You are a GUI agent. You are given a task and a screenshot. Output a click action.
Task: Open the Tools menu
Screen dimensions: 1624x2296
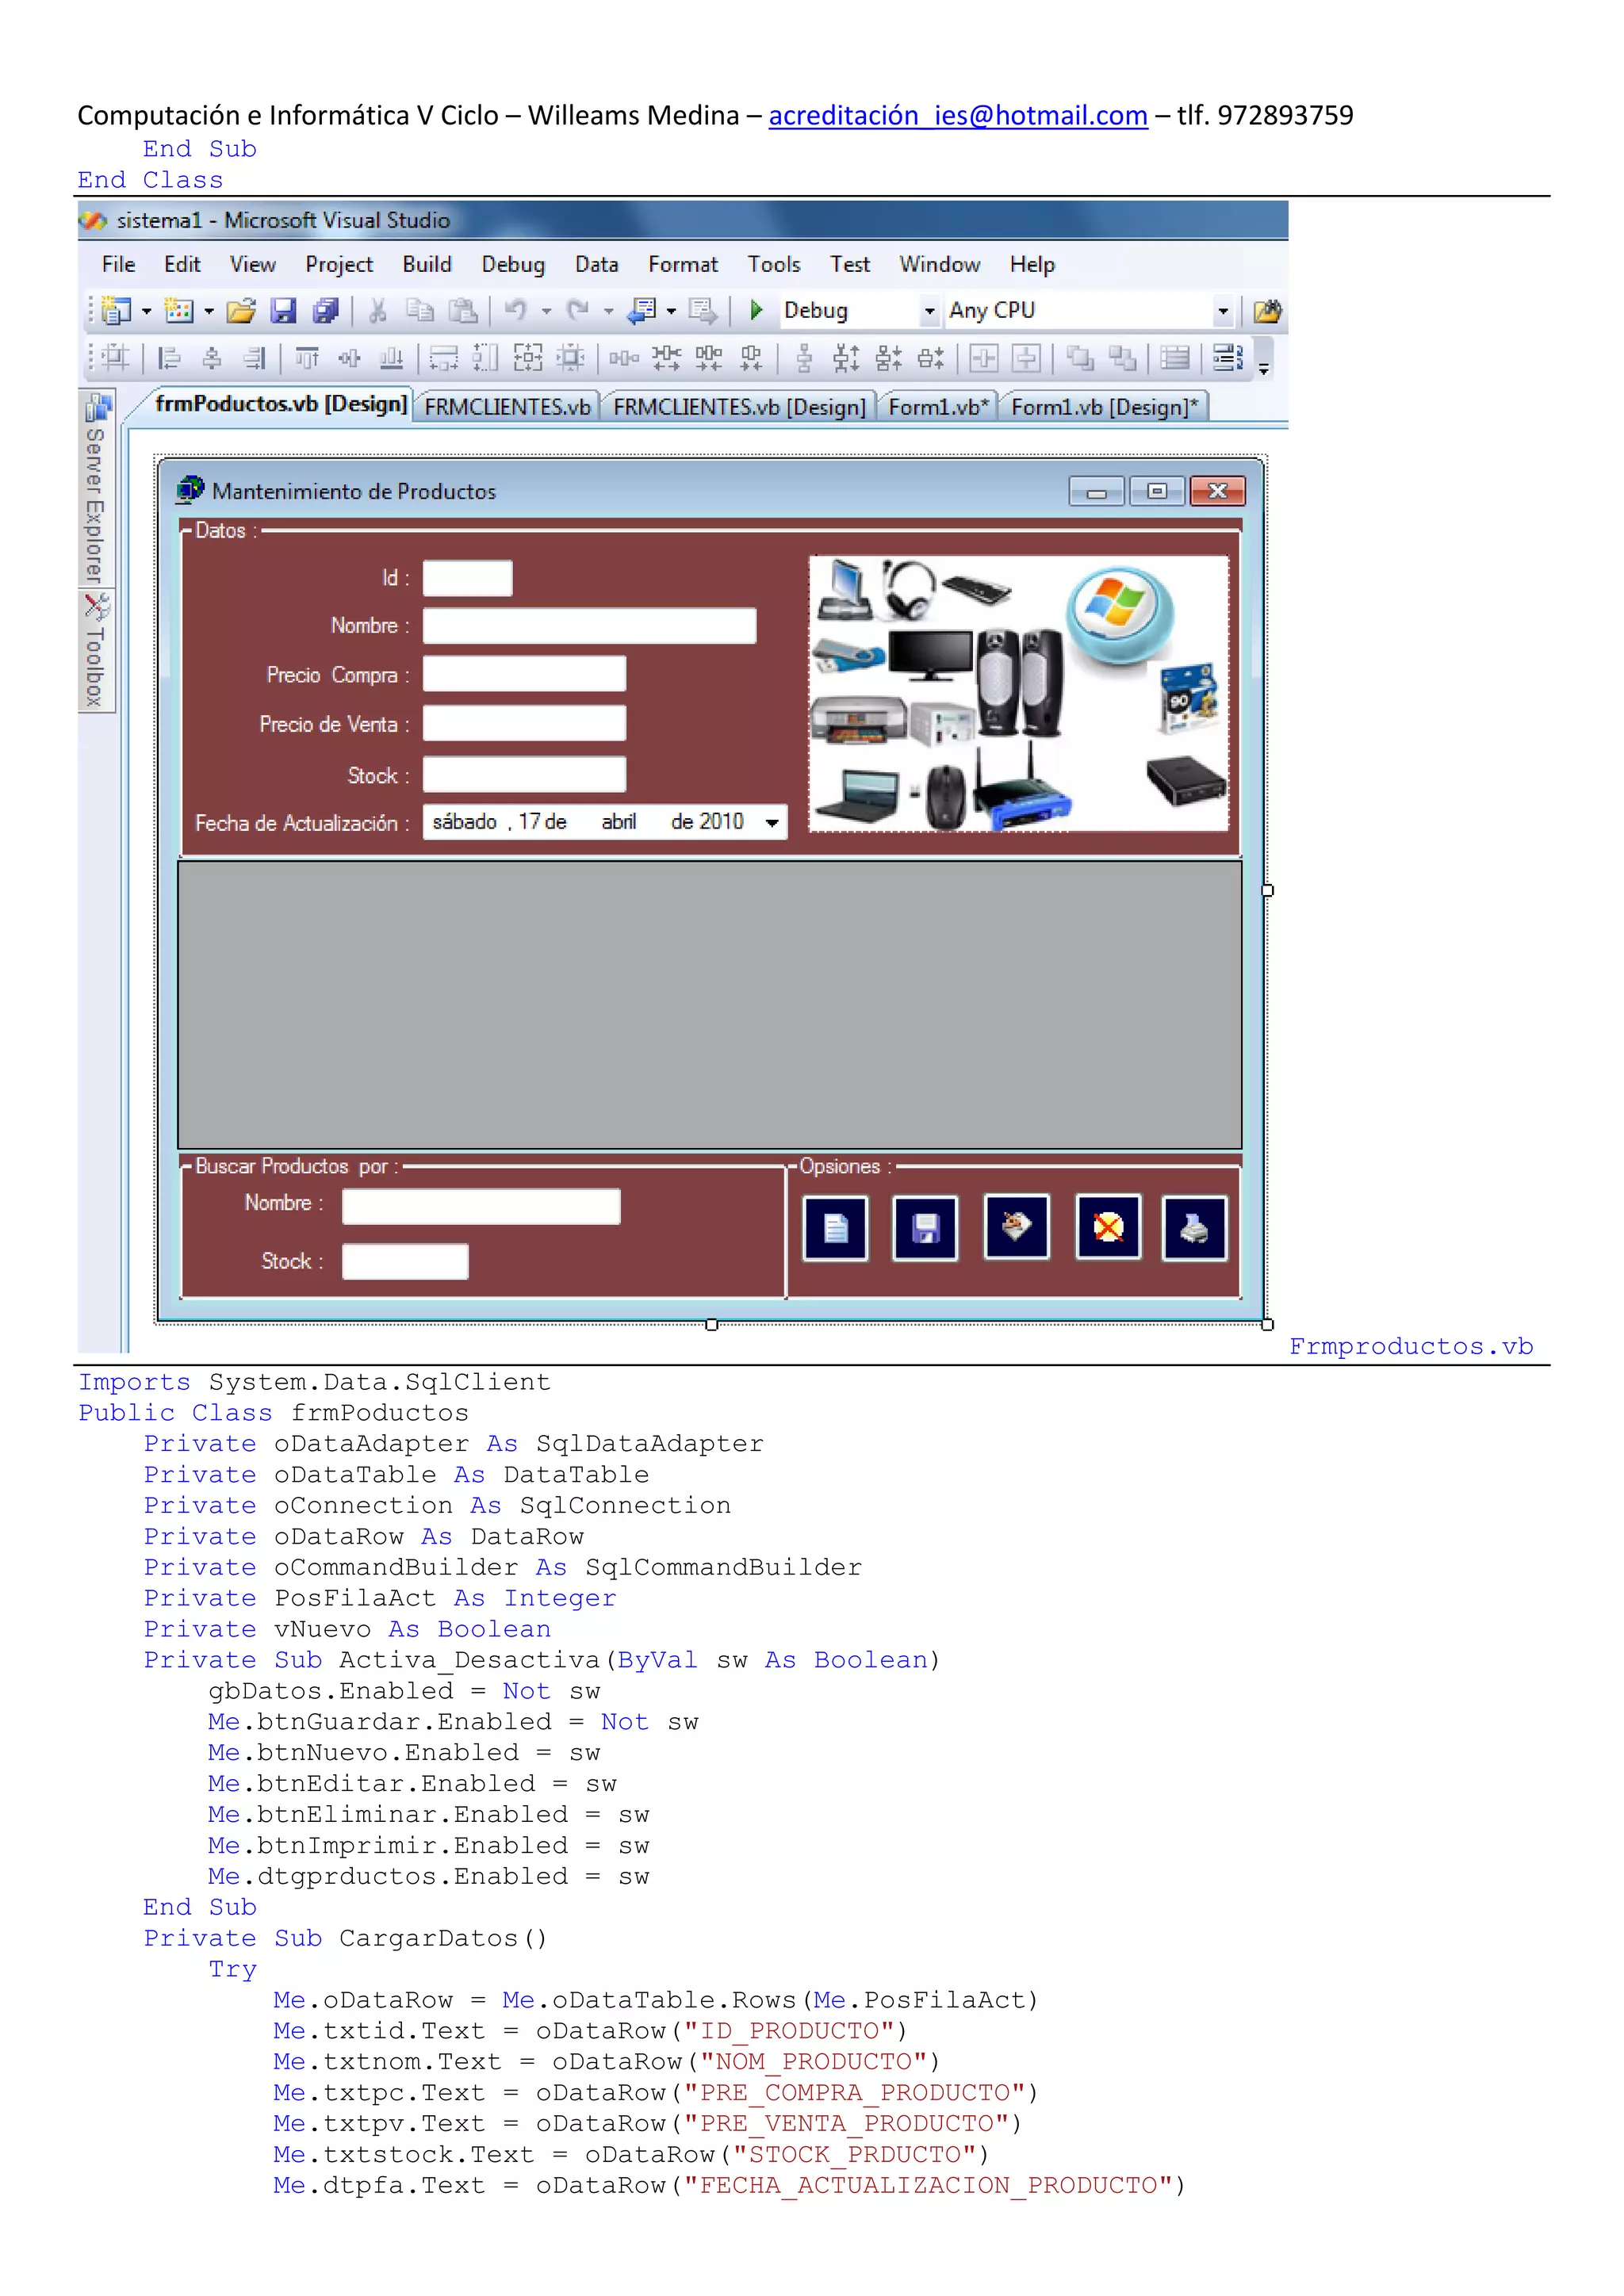[x=774, y=265]
